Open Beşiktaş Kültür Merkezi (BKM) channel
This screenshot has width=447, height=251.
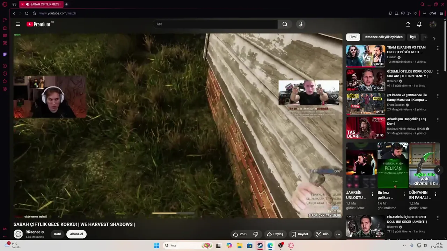[406, 129]
